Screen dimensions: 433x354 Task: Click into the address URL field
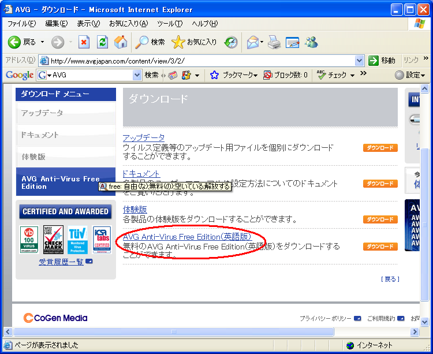coord(201,61)
